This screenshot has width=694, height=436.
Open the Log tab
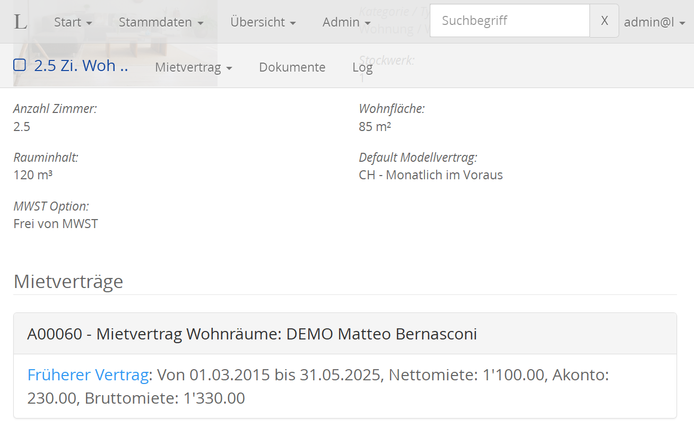point(362,67)
